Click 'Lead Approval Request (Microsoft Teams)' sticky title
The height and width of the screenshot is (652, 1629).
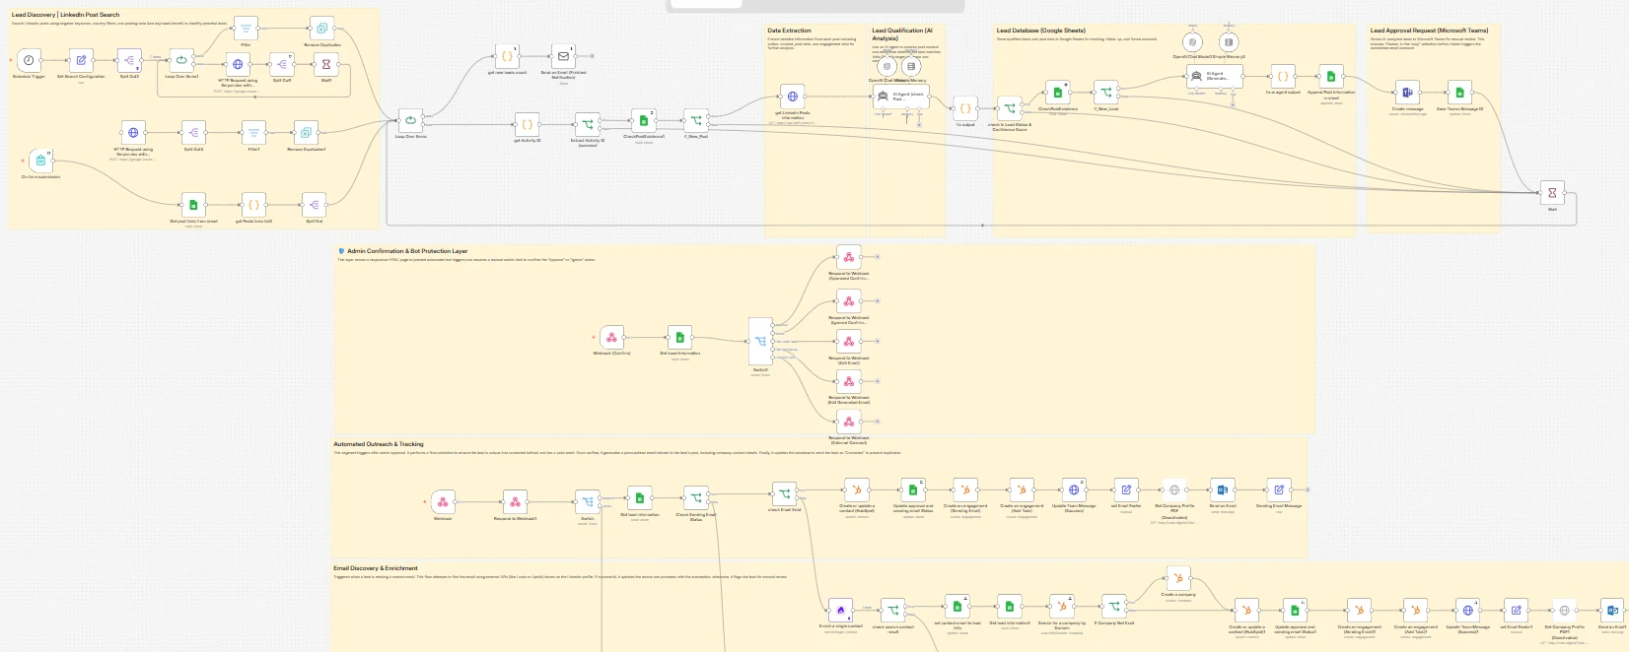pyautogui.click(x=1429, y=31)
